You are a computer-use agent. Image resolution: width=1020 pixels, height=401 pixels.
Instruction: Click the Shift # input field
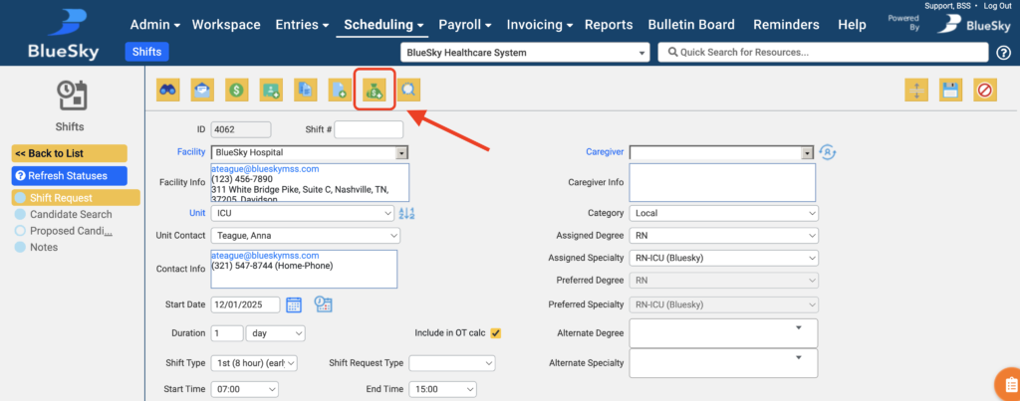click(x=369, y=129)
